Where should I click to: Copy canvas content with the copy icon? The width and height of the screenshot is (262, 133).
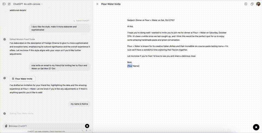click(252, 4)
